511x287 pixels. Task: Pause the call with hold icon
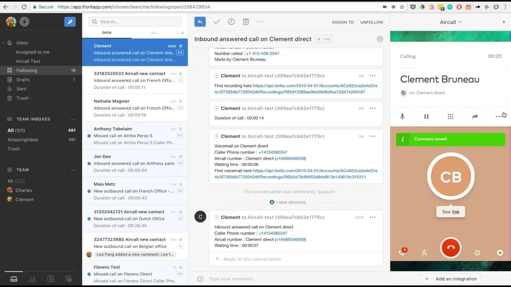tap(426, 116)
